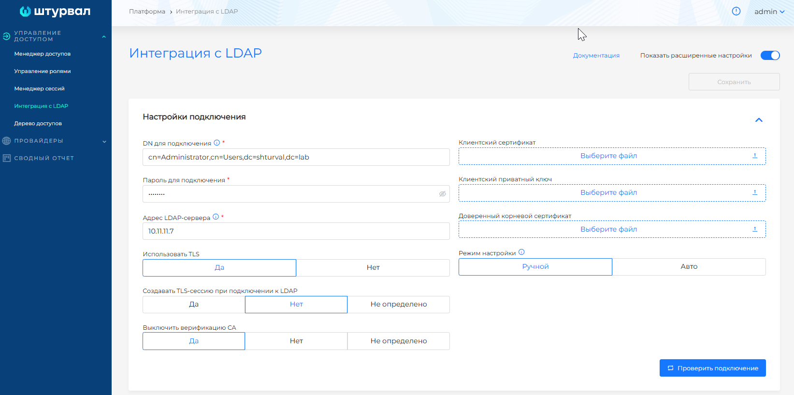Toggle Показать расширенные настройки switch
The height and width of the screenshot is (395, 794).
click(x=770, y=56)
